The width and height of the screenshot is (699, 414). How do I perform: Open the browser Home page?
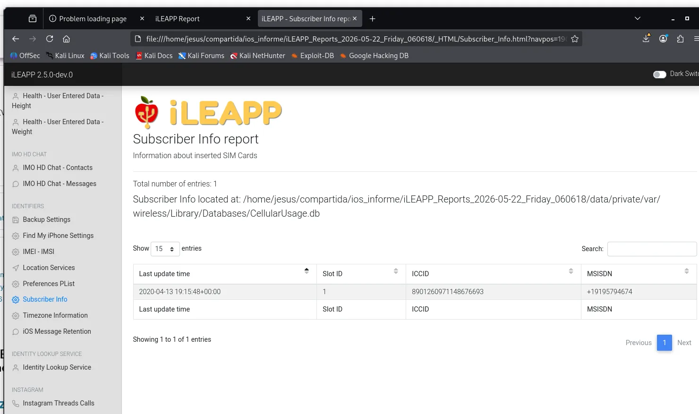[67, 39]
